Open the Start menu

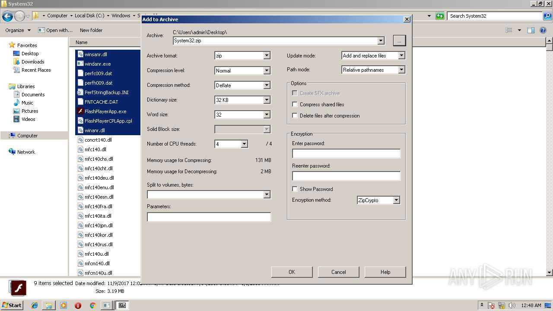click(12, 305)
